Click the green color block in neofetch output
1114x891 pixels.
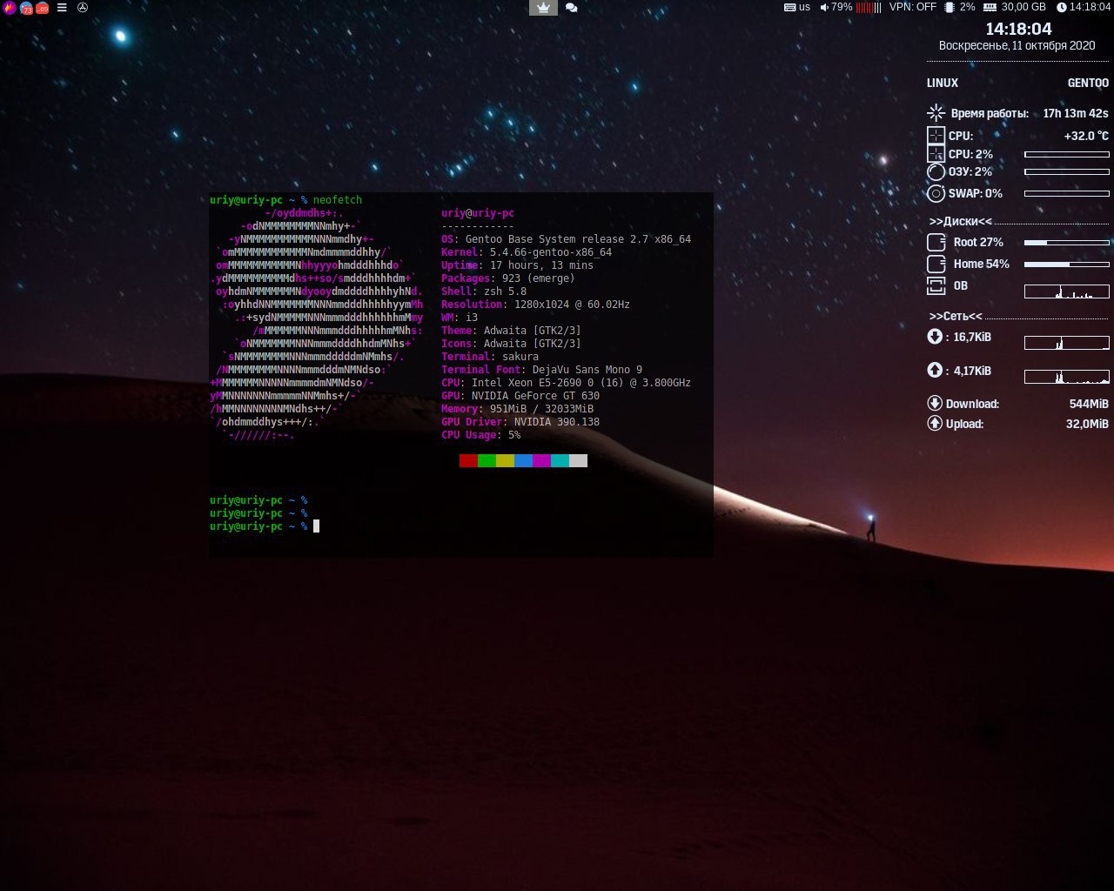coord(487,460)
